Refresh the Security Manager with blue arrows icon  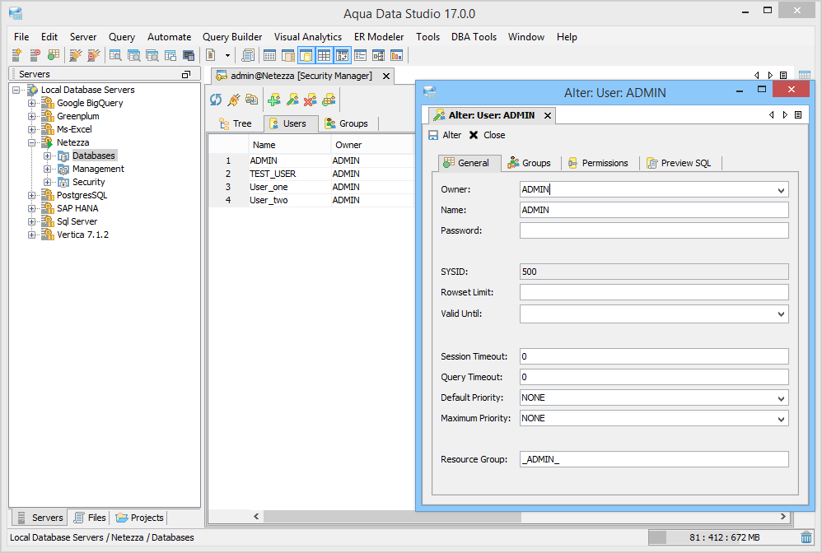216,100
